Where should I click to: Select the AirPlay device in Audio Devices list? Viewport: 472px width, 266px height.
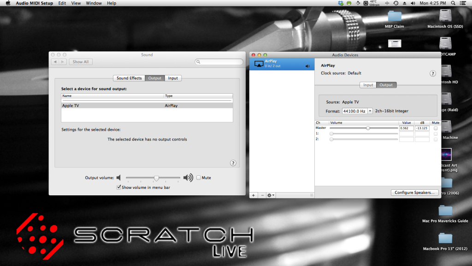point(282,64)
